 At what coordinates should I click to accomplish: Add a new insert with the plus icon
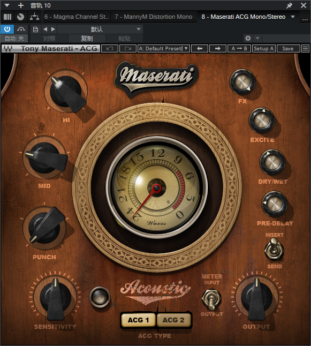[21, 5]
